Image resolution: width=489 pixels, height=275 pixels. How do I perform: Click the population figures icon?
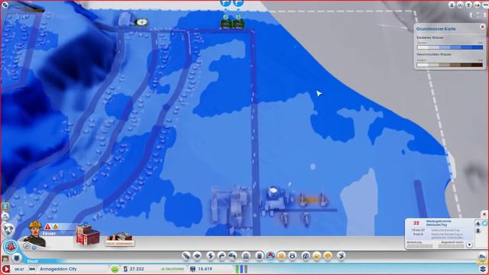tap(193, 269)
